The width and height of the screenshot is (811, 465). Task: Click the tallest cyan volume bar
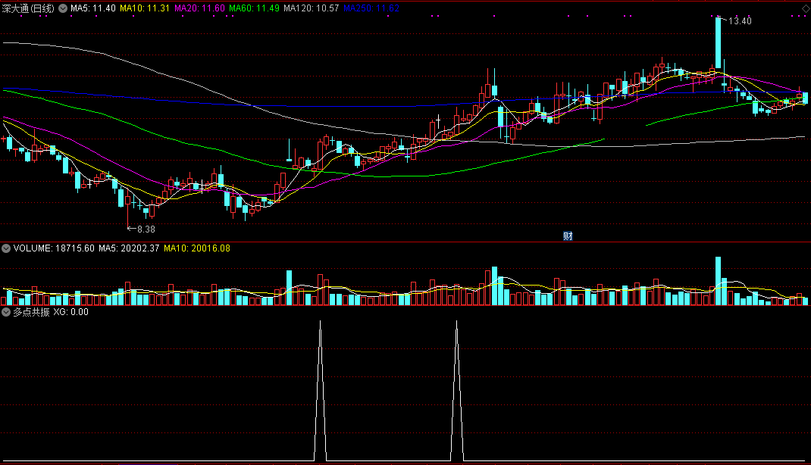tap(719, 281)
